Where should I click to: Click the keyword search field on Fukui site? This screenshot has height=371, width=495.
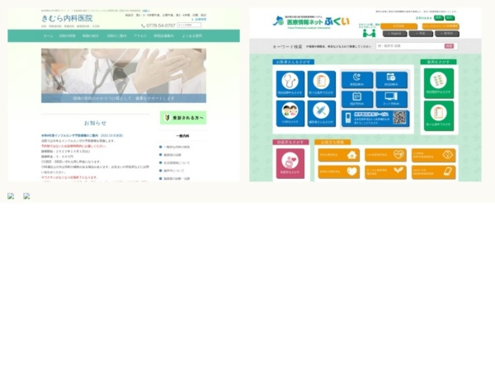(x=410, y=46)
